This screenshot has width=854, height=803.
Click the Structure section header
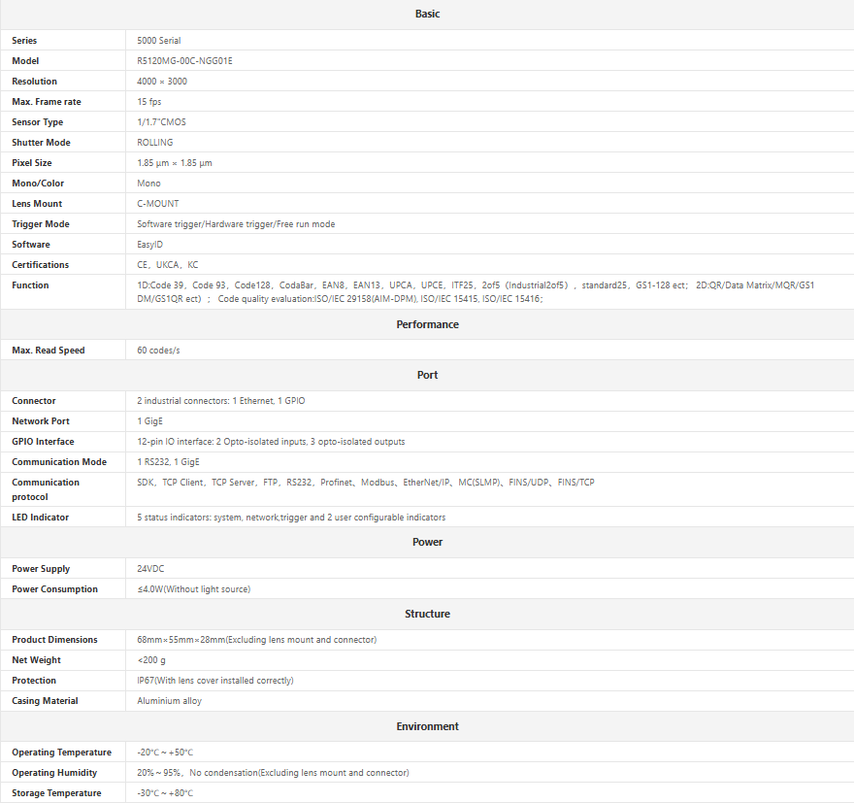pyautogui.click(x=427, y=614)
